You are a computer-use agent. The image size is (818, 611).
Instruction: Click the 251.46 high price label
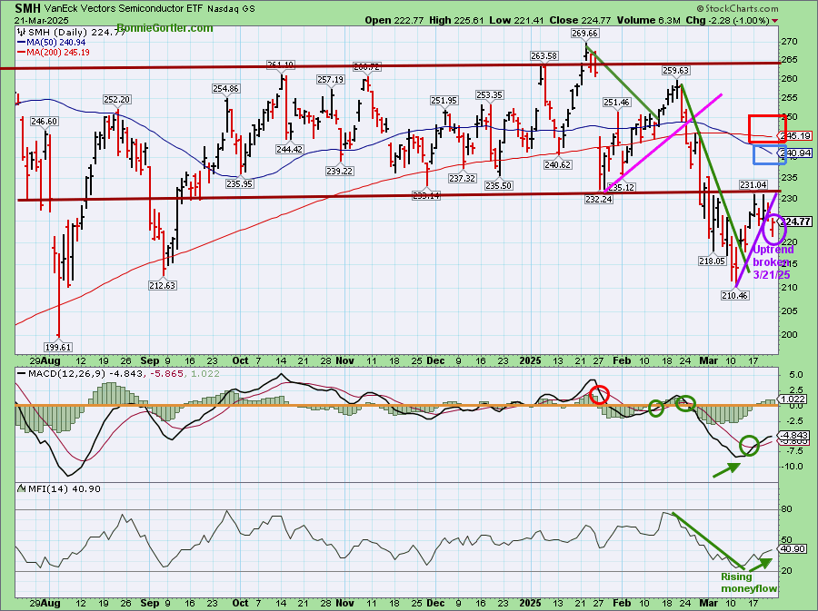(616, 102)
